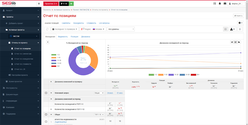This screenshot has height=125, width=248.
Task: Open the gear settings dropdown
Action: tap(240, 23)
